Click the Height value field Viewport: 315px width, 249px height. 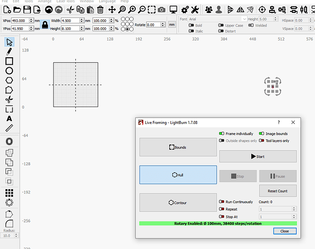pos(70,28)
